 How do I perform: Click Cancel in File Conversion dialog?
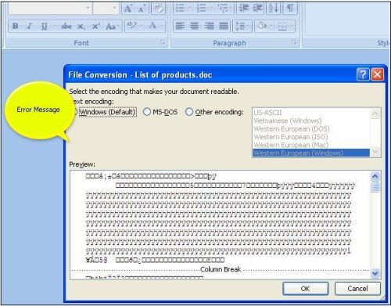(x=357, y=289)
